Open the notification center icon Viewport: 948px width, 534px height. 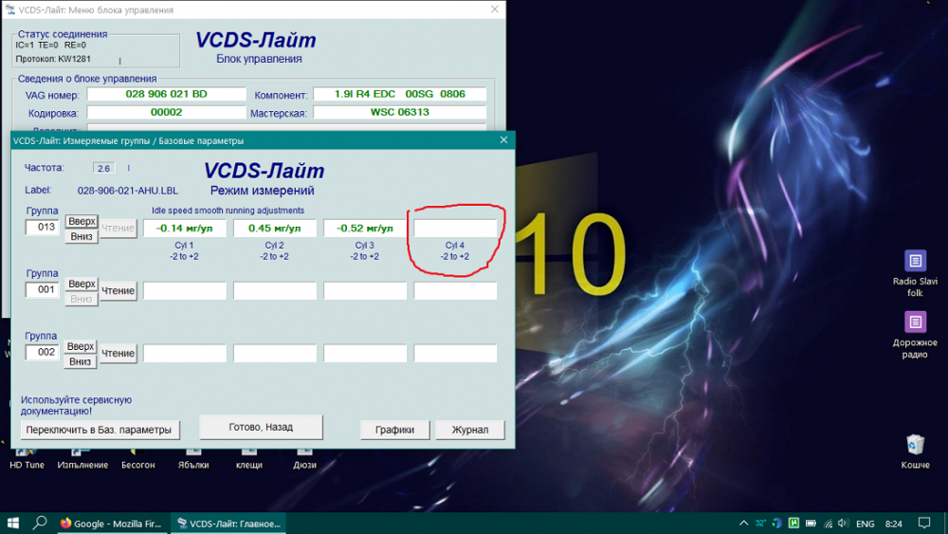tap(923, 524)
